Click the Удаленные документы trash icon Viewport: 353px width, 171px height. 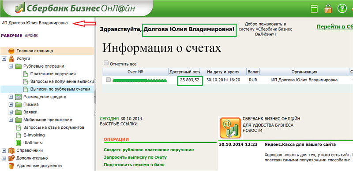coord(11,166)
